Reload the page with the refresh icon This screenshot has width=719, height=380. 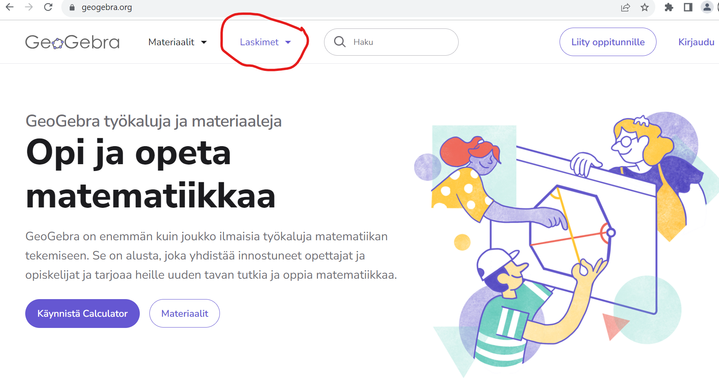click(48, 7)
